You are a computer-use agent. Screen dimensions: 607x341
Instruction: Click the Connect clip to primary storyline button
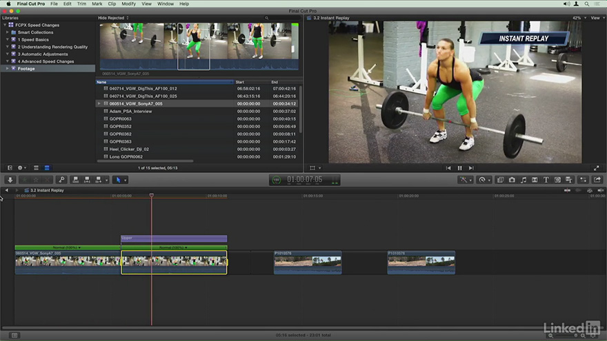pos(76,180)
